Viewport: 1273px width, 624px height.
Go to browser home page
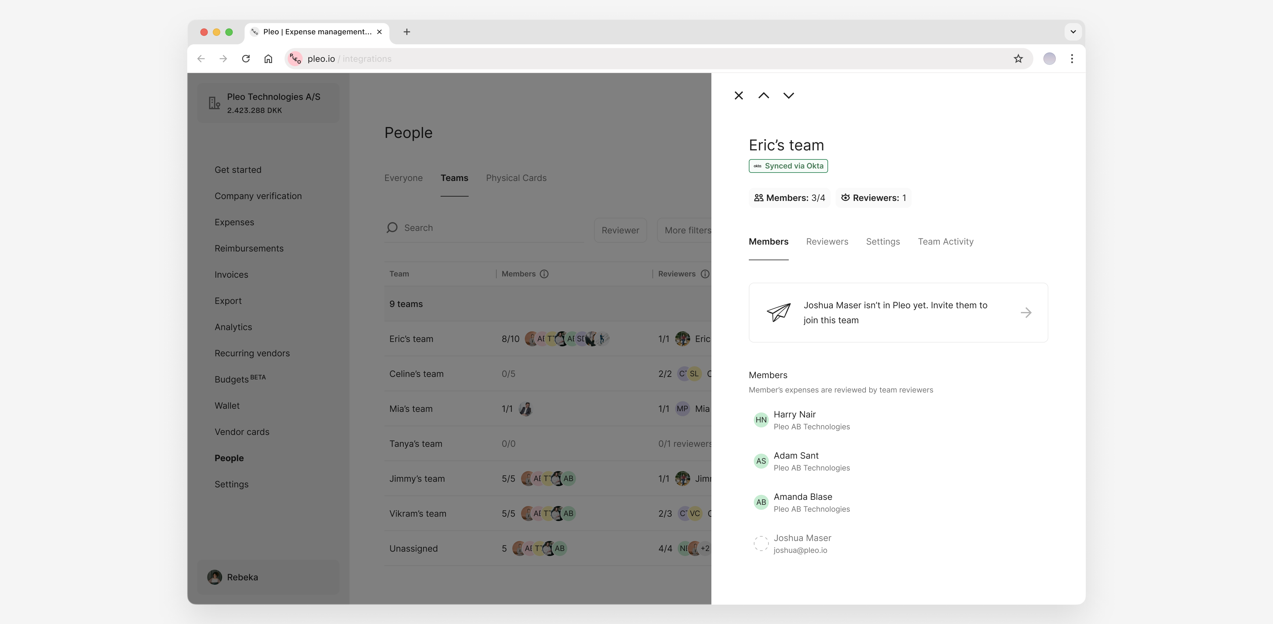tap(268, 59)
